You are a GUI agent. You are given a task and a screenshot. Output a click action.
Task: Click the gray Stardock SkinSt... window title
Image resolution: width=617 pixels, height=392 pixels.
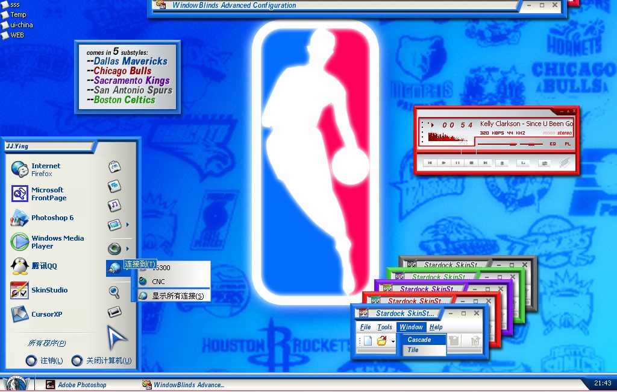(453, 265)
